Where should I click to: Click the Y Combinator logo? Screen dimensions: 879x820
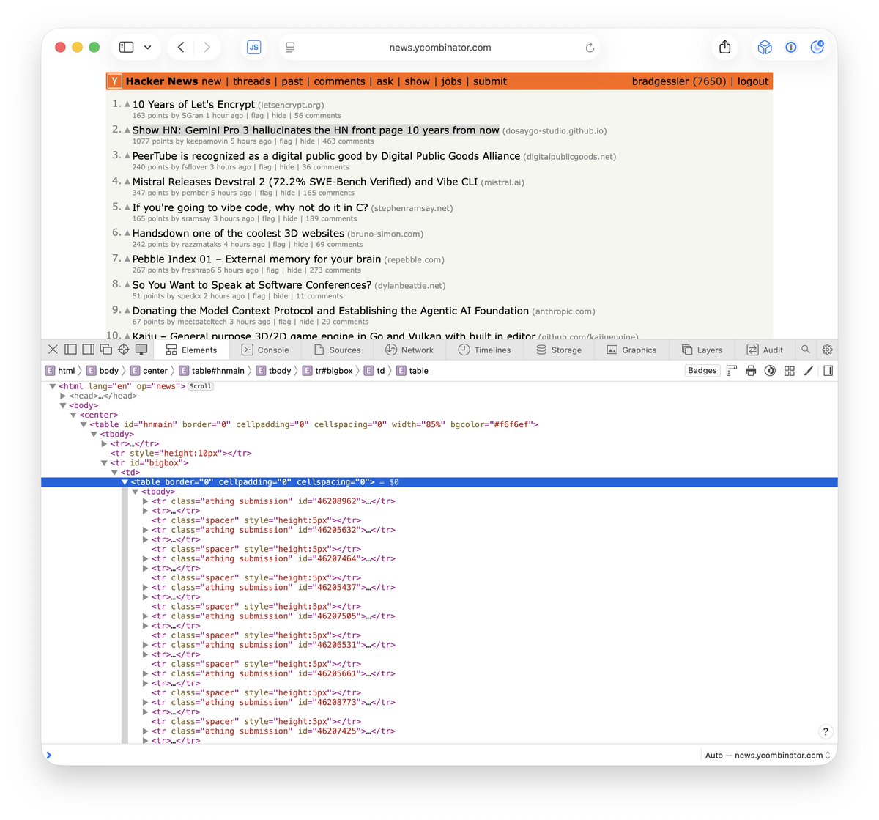click(x=115, y=81)
